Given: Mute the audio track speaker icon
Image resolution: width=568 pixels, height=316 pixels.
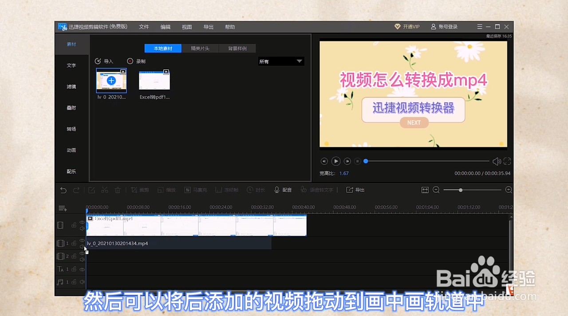Looking at the screenshot, I should (x=82, y=282).
